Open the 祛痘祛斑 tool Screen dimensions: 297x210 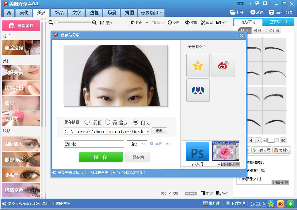21,88
